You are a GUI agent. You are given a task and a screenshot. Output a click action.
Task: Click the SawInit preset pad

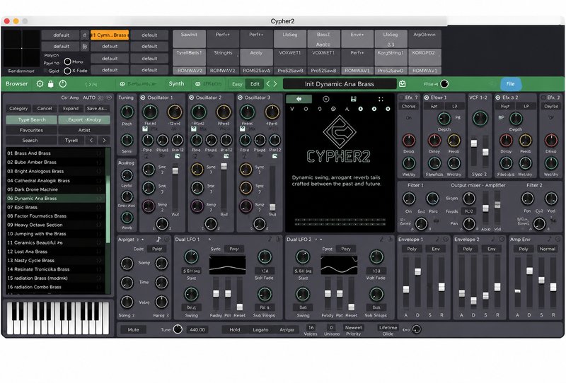click(189, 39)
